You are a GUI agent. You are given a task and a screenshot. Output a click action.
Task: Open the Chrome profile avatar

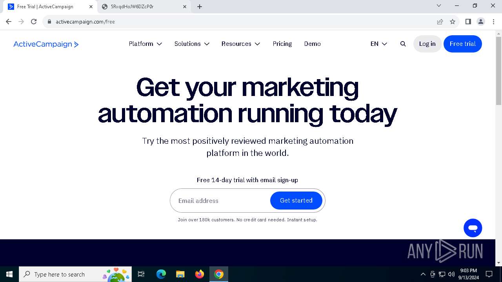tap(480, 22)
